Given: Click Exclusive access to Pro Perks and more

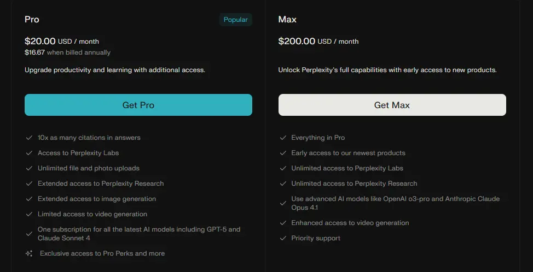Looking at the screenshot, I should point(102,253).
